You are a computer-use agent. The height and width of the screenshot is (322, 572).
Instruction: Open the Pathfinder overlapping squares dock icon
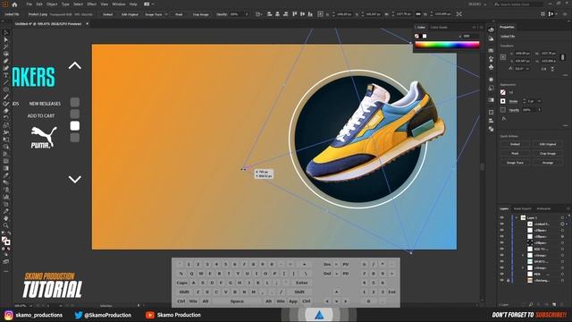tap(491, 129)
